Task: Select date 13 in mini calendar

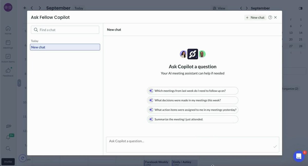Action: click(291, 33)
